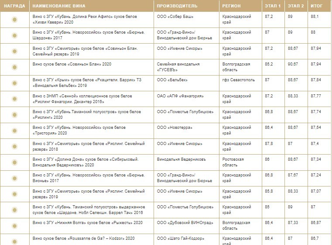Click the medal icon for «Ркацители. Баррик» 2019
332x245 pixels.
(x=14, y=83)
